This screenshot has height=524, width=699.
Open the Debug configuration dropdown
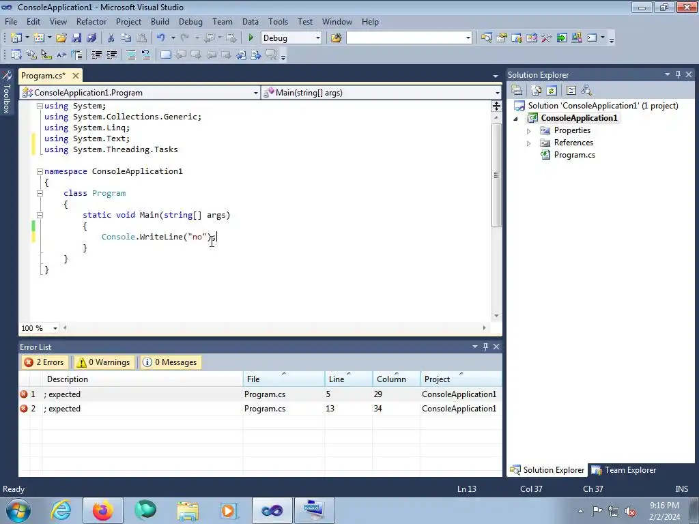[x=318, y=38]
